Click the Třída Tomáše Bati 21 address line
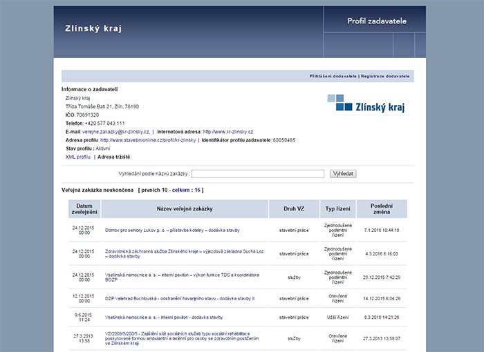This screenshot has height=352, width=484. (102, 107)
